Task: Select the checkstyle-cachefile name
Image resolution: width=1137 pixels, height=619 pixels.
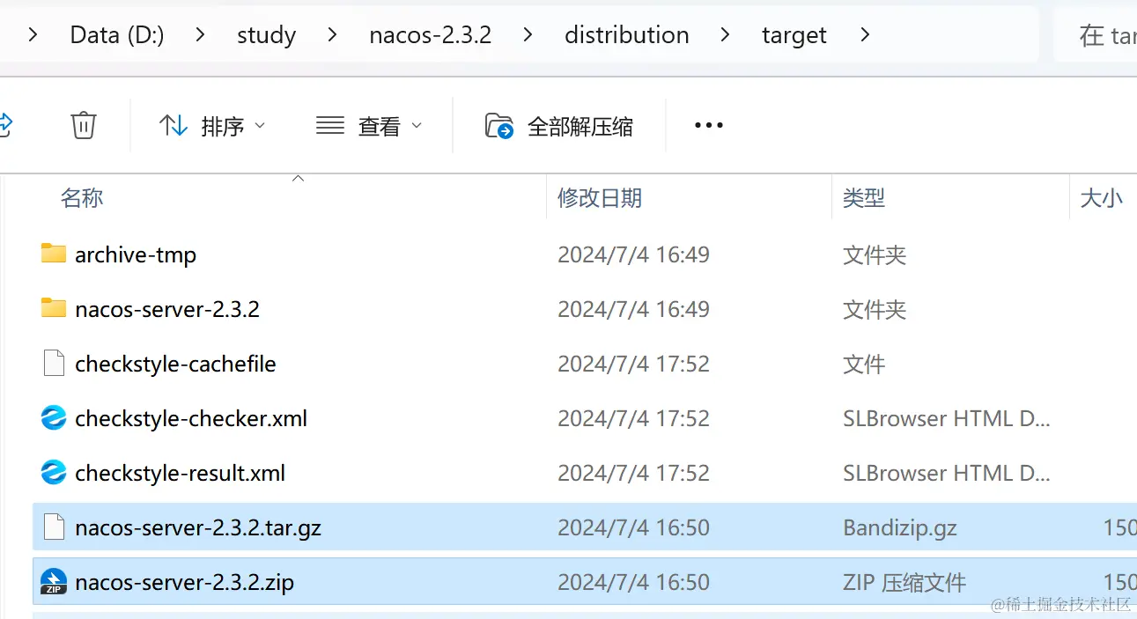Action: (175, 365)
